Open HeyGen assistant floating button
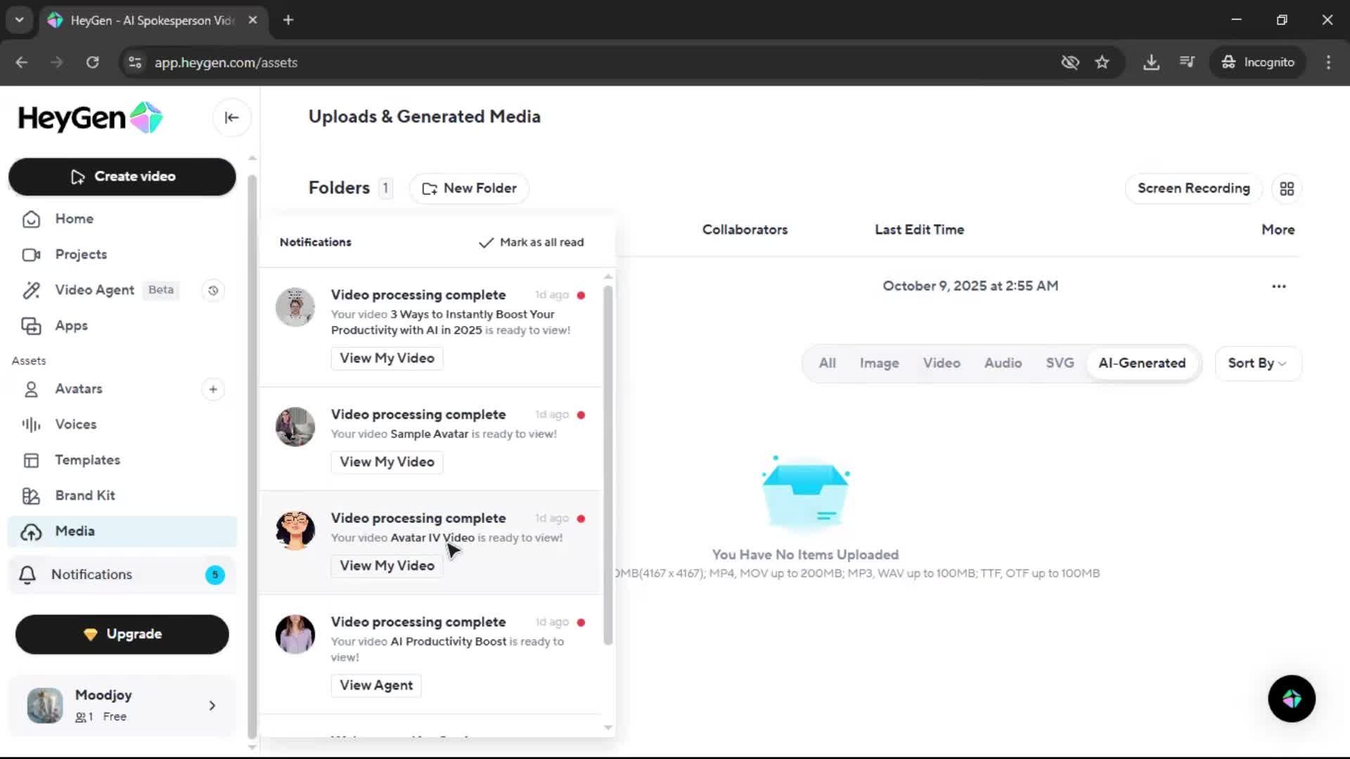Screen dimensions: 1350x759 pyautogui.click(x=1292, y=699)
